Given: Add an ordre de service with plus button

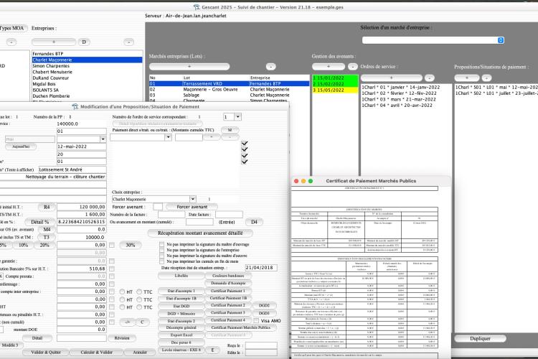Looking at the screenshot, I should click(x=391, y=78).
